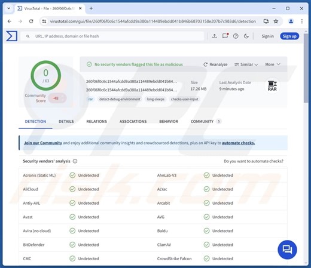311x268 pixels.
Task: Click the 'rar' tag
Action: [90, 99]
